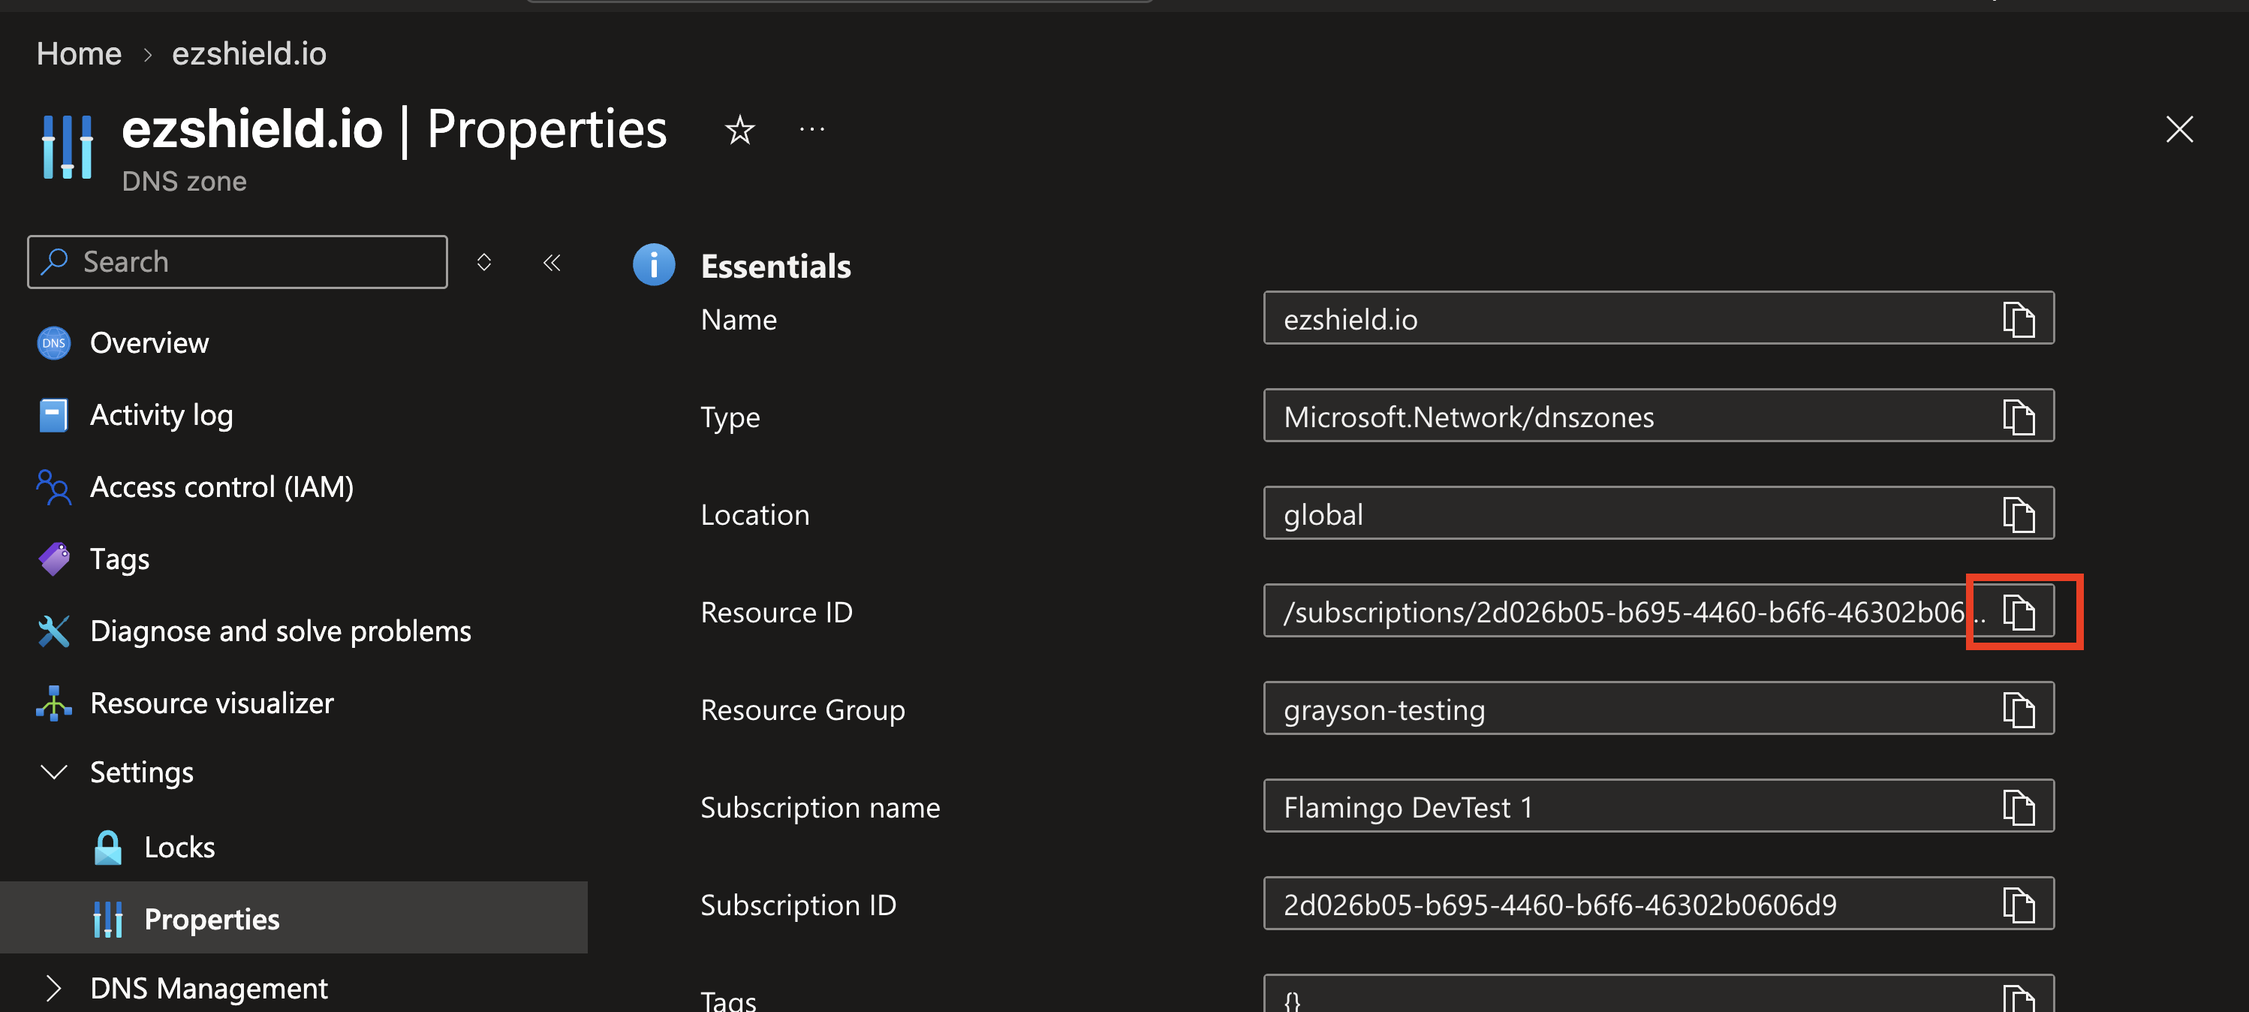This screenshot has width=2249, height=1012.
Task: Copy the Subscription name value
Action: 2018,807
